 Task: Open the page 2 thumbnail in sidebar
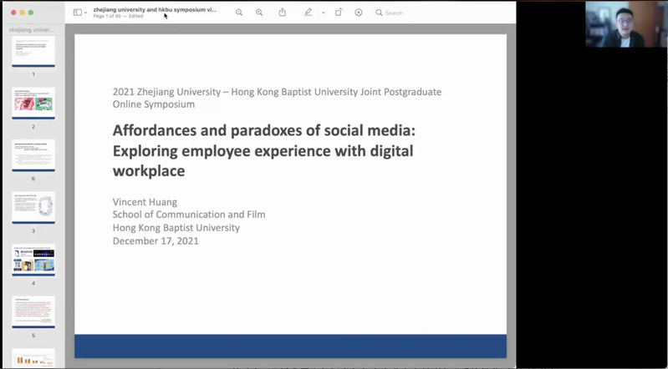pos(33,104)
